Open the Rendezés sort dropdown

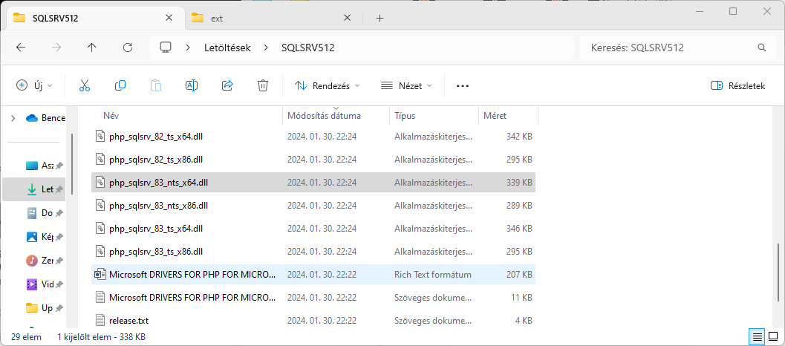point(328,85)
